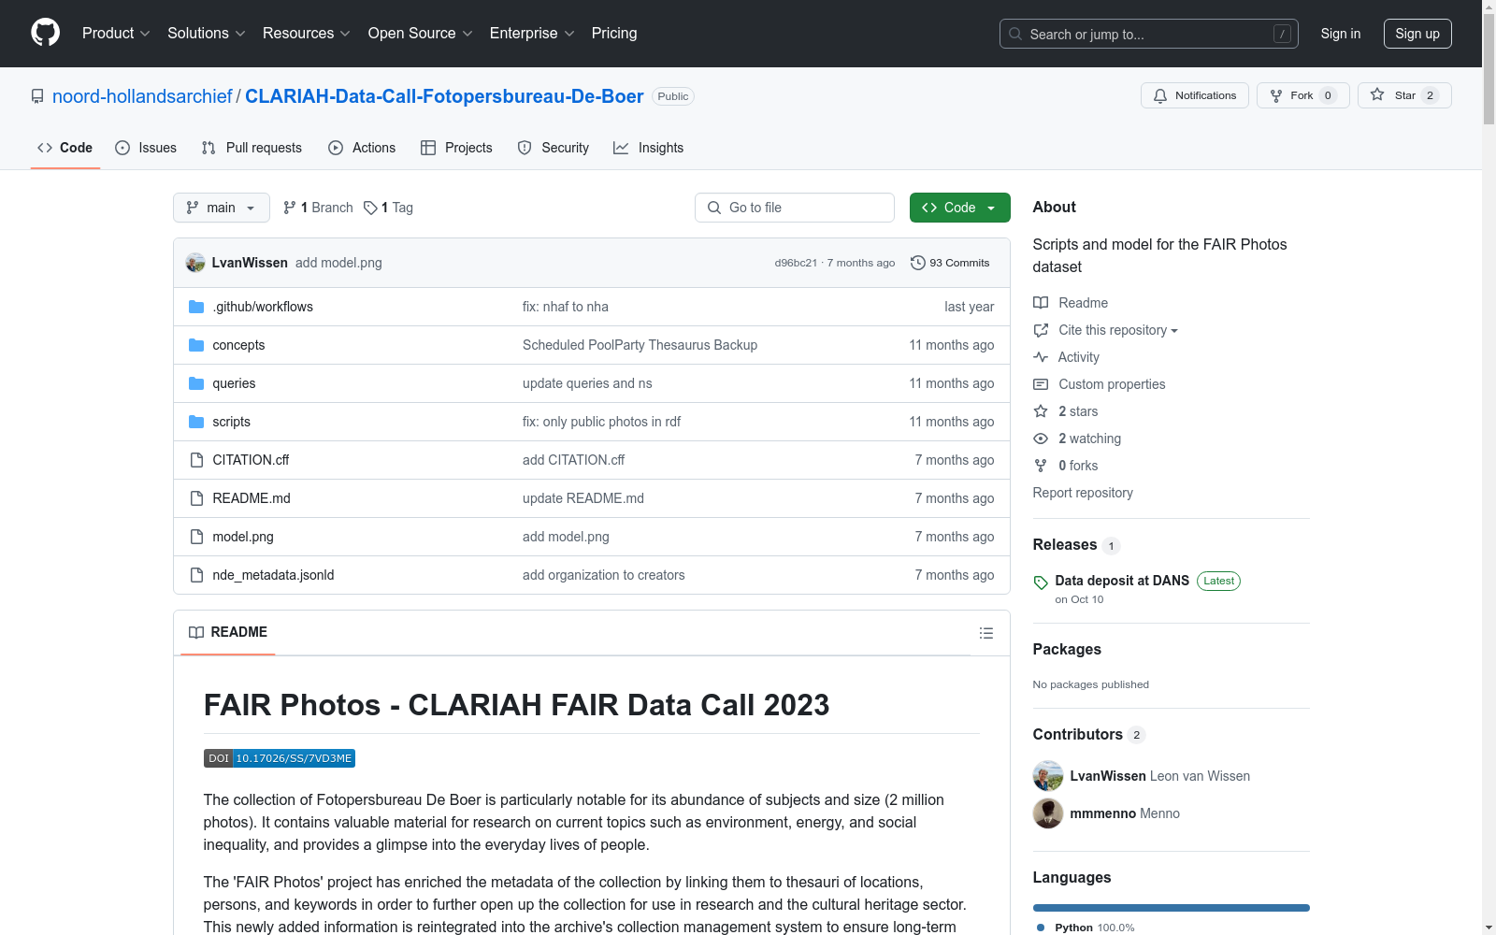Click the Pricing link
Viewport: 1496px width, 935px height.
(x=614, y=33)
